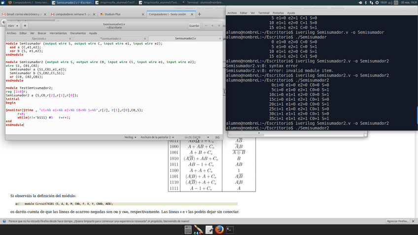Screen dimensions: 418x235
Task: Create new document with plus button in editor
Action: point(25,26)
